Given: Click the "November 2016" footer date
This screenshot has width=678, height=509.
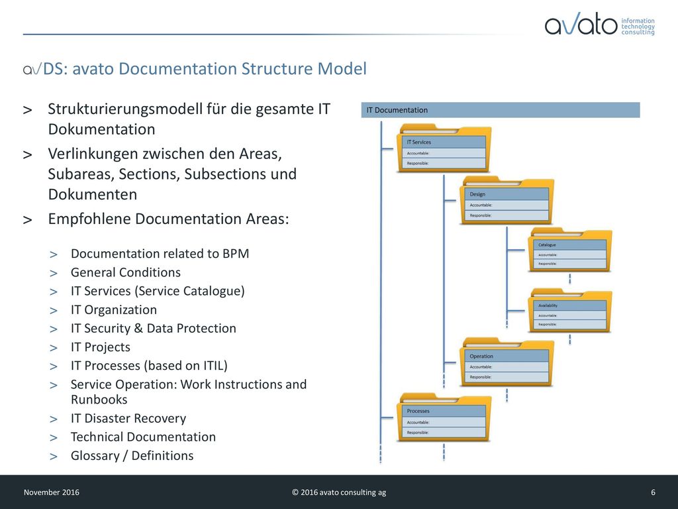Looking at the screenshot, I should pyautogui.click(x=52, y=492).
